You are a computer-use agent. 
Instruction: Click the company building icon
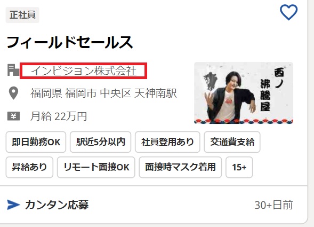(x=13, y=70)
